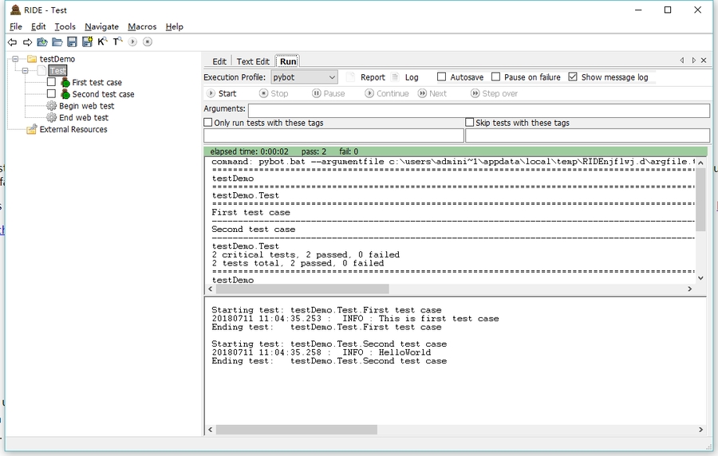The width and height of the screenshot is (718, 456).
Task: Click the Go Forward arrow icon
Action: coord(27,42)
